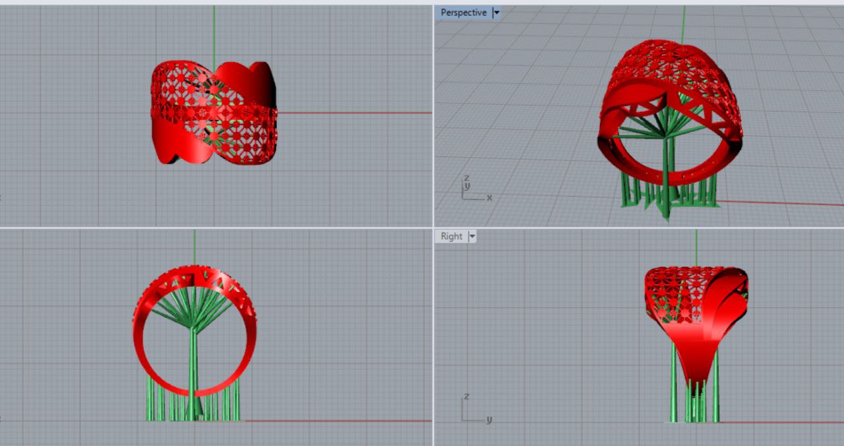Select the green central support trunk in bottom-left viewport
Image resolution: width=844 pixels, height=446 pixels.
[x=194, y=373]
